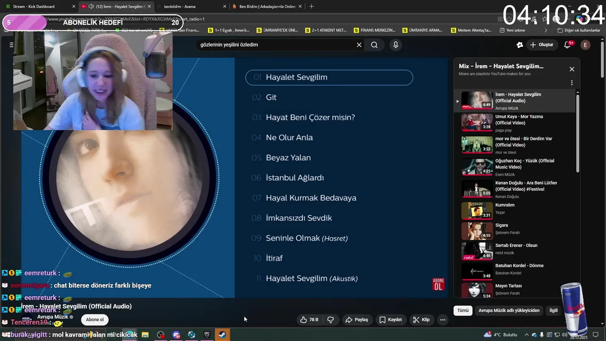Share the video via Paylaş

click(x=356, y=320)
